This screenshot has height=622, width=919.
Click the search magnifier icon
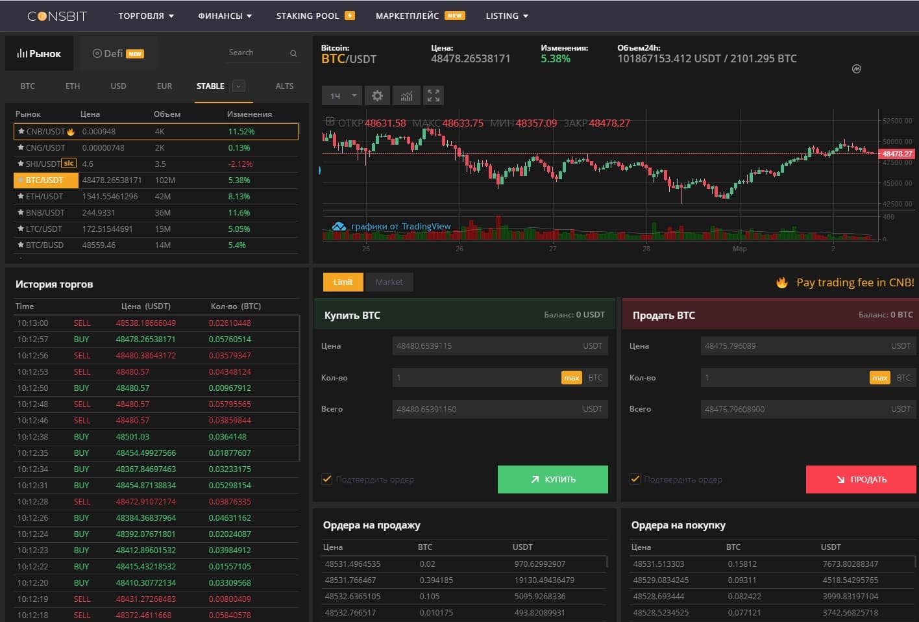click(293, 53)
